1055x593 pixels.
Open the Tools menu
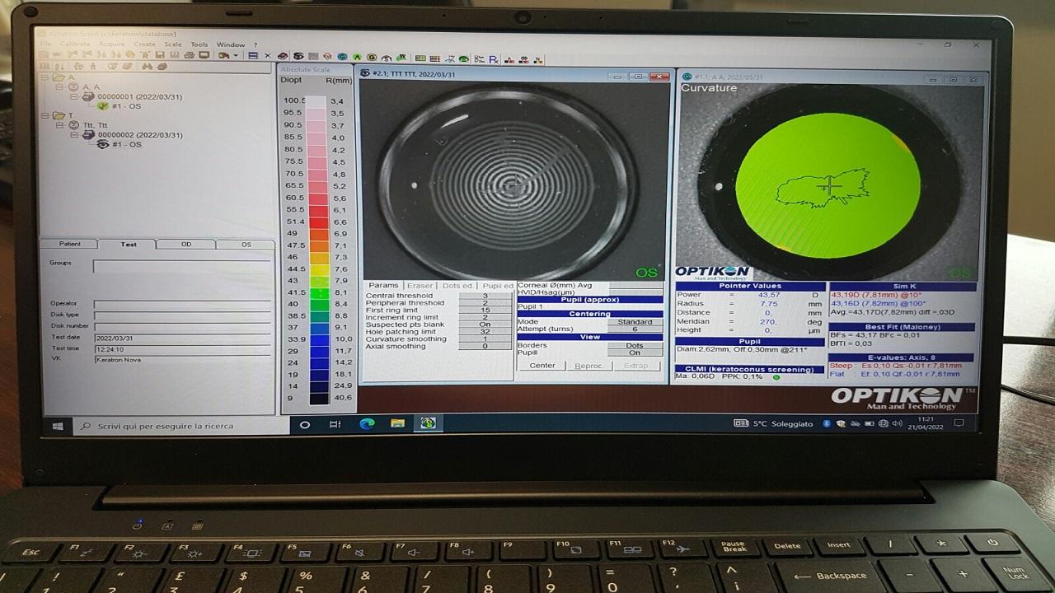point(199,44)
